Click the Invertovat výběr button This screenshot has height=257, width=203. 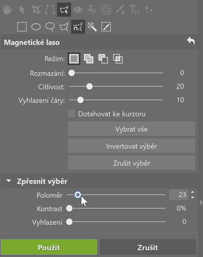pos(131,146)
